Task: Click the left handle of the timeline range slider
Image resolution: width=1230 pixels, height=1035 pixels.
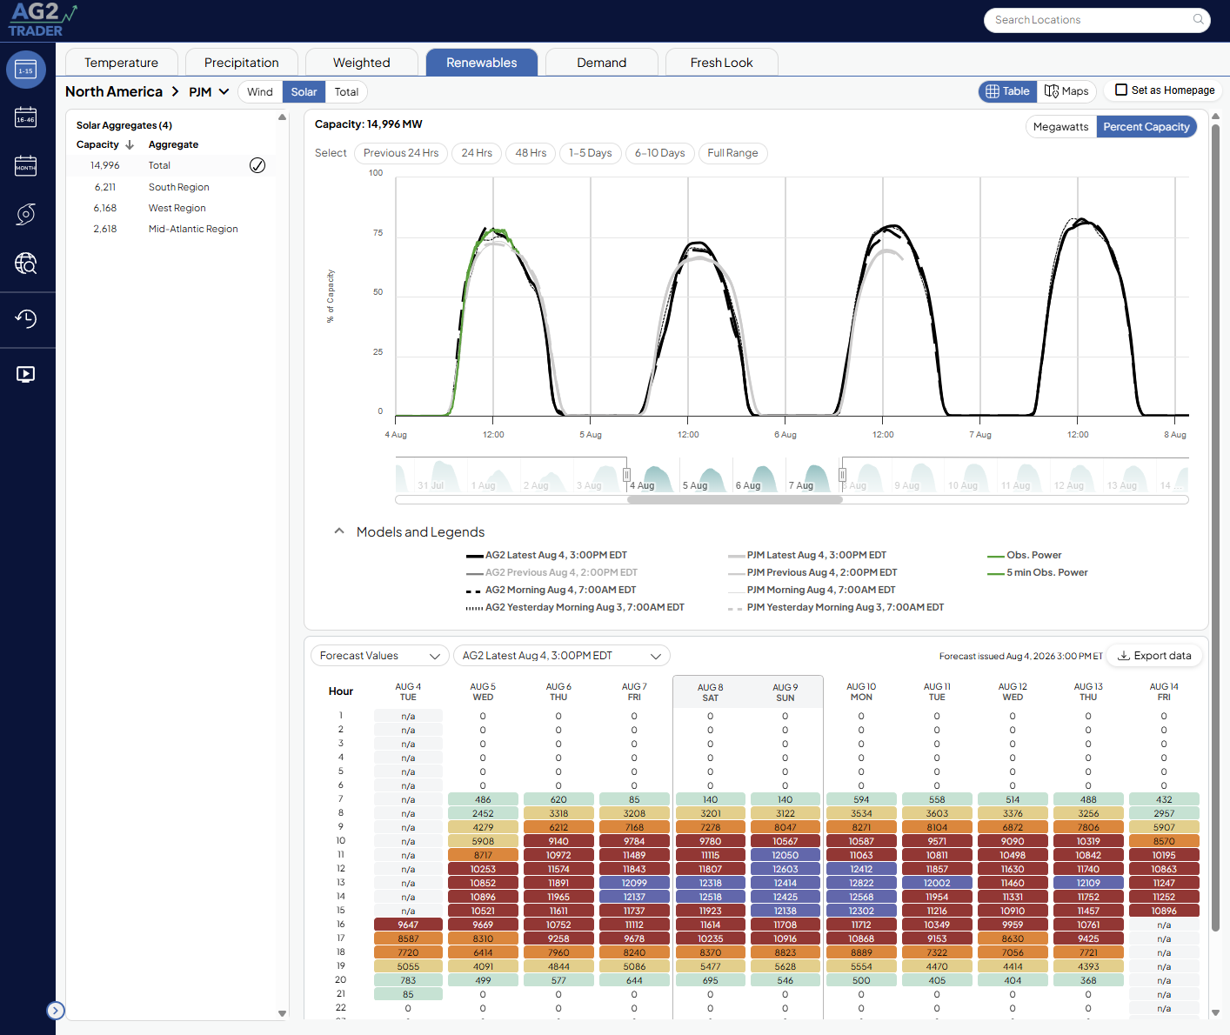Action: (x=626, y=475)
